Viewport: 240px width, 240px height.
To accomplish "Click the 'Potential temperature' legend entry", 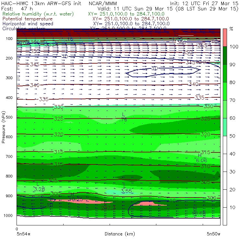I will [28, 19].
